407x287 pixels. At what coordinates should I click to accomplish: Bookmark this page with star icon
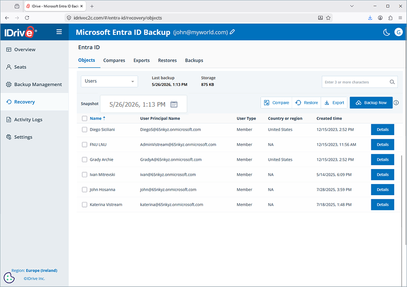point(328,18)
